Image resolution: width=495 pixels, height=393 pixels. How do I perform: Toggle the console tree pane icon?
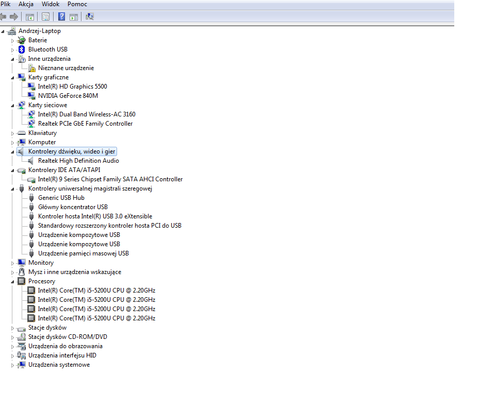click(30, 17)
